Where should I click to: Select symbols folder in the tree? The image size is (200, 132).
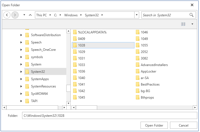(x=37, y=57)
